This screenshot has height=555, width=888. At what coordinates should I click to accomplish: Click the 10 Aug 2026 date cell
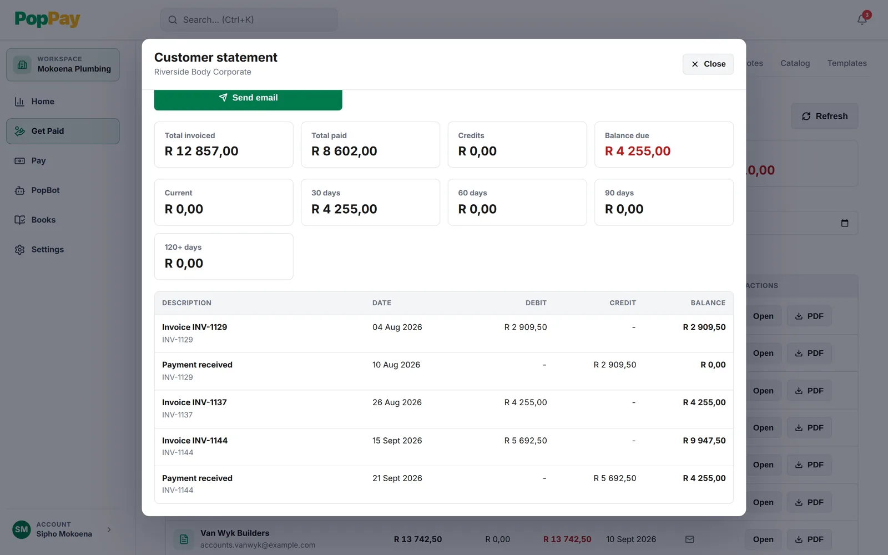pyautogui.click(x=396, y=365)
